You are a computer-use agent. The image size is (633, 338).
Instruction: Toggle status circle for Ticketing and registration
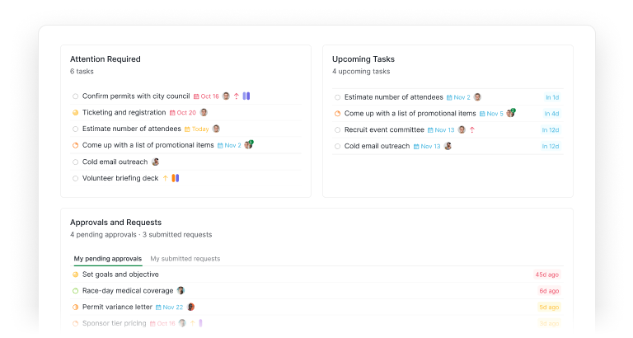[x=75, y=113]
